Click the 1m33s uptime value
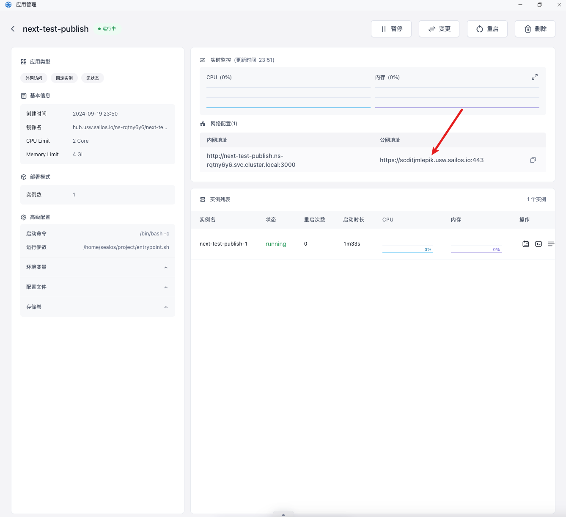The width and height of the screenshot is (566, 517). tap(352, 244)
